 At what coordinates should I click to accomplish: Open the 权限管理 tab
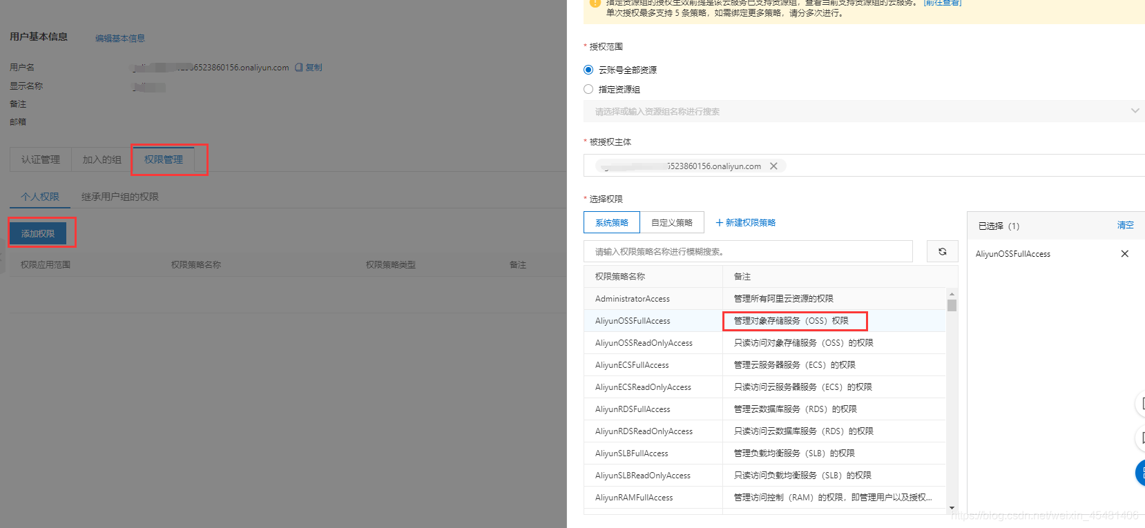coord(164,159)
